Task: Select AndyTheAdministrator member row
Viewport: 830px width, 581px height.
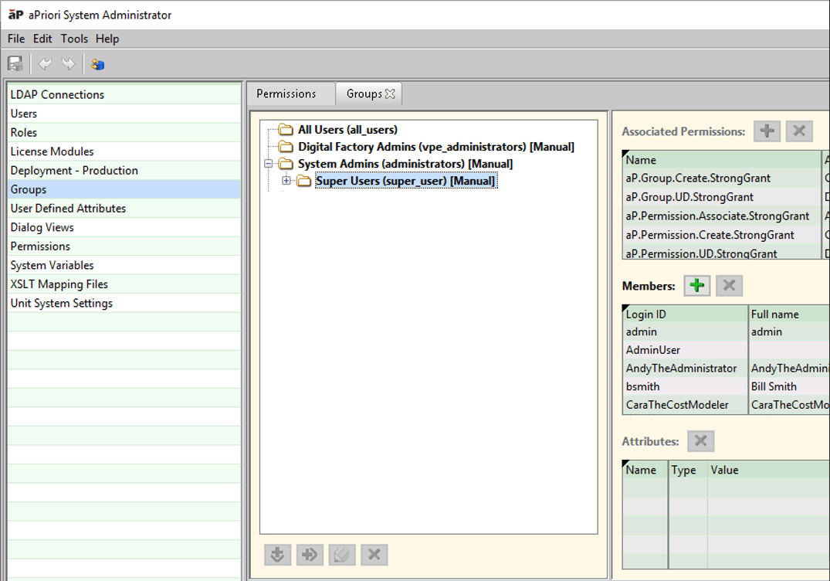Action: click(727, 368)
